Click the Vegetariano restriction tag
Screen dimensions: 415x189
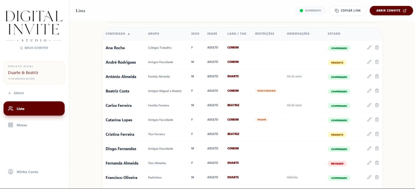[x=266, y=91]
